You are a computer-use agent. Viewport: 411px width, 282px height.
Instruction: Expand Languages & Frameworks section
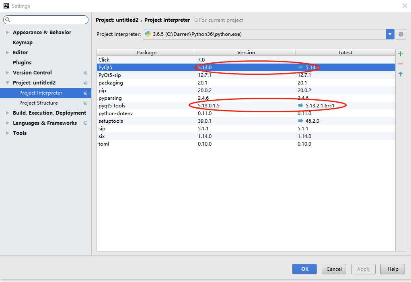pyautogui.click(x=7, y=123)
